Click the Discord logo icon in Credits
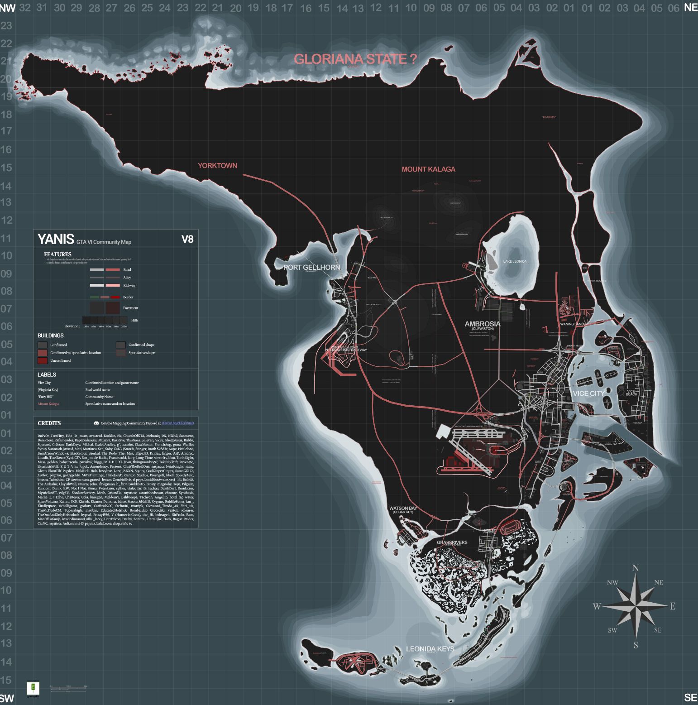698x705 pixels. (96, 423)
